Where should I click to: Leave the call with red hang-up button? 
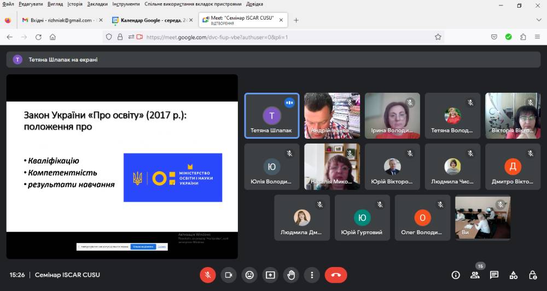pyautogui.click(x=336, y=275)
